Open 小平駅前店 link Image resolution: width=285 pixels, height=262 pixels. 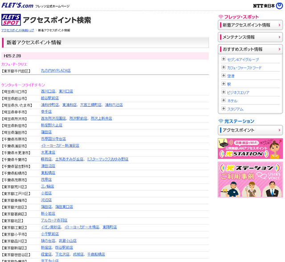pos(50,234)
